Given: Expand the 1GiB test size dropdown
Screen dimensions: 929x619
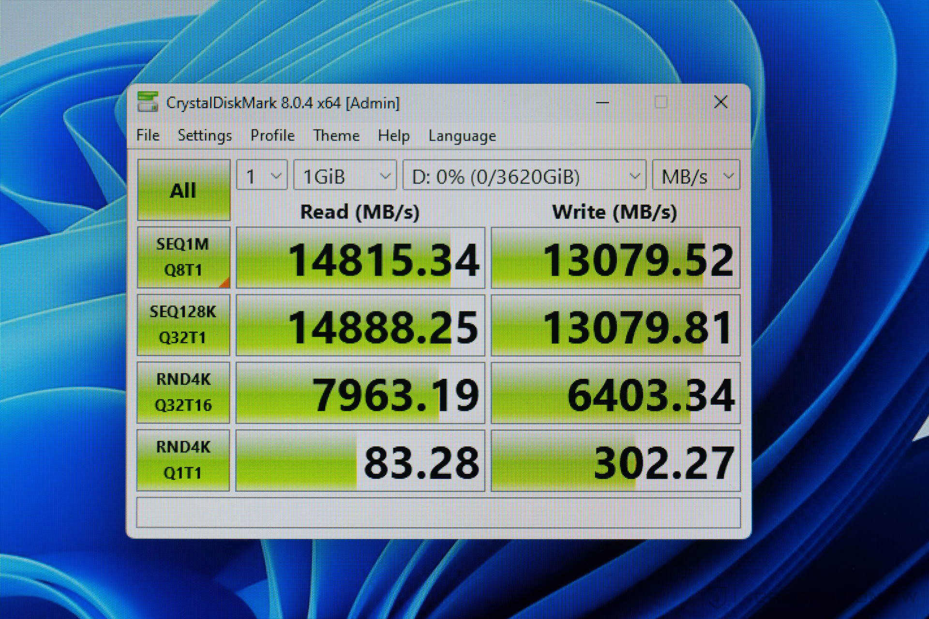Looking at the screenshot, I should click(345, 175).
